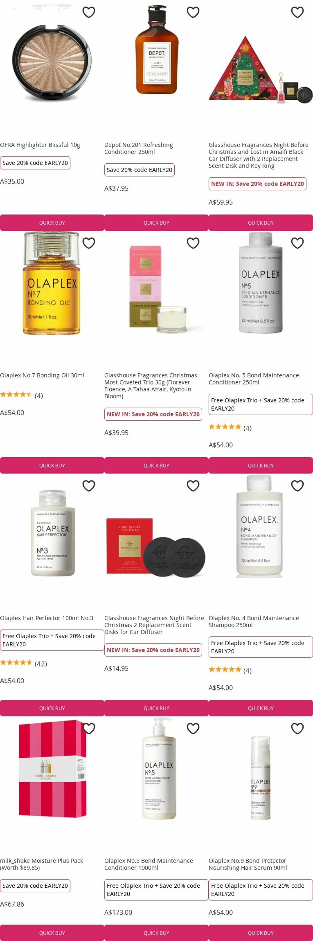Open Depot No.201 Refreshing Conditioner product page
The image size is (313, 941).
pyautogui.click(x=138, y=148)
